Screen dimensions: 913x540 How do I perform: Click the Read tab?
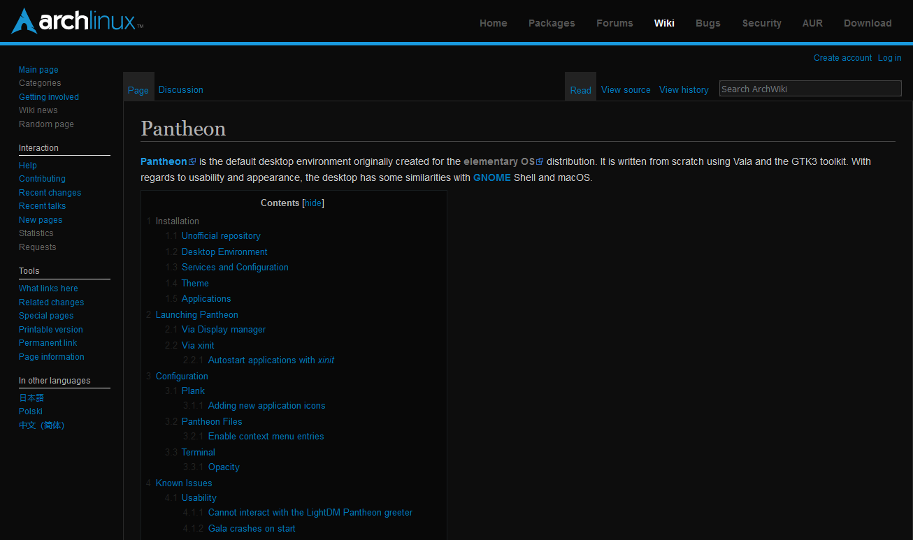tap(580, 89)
